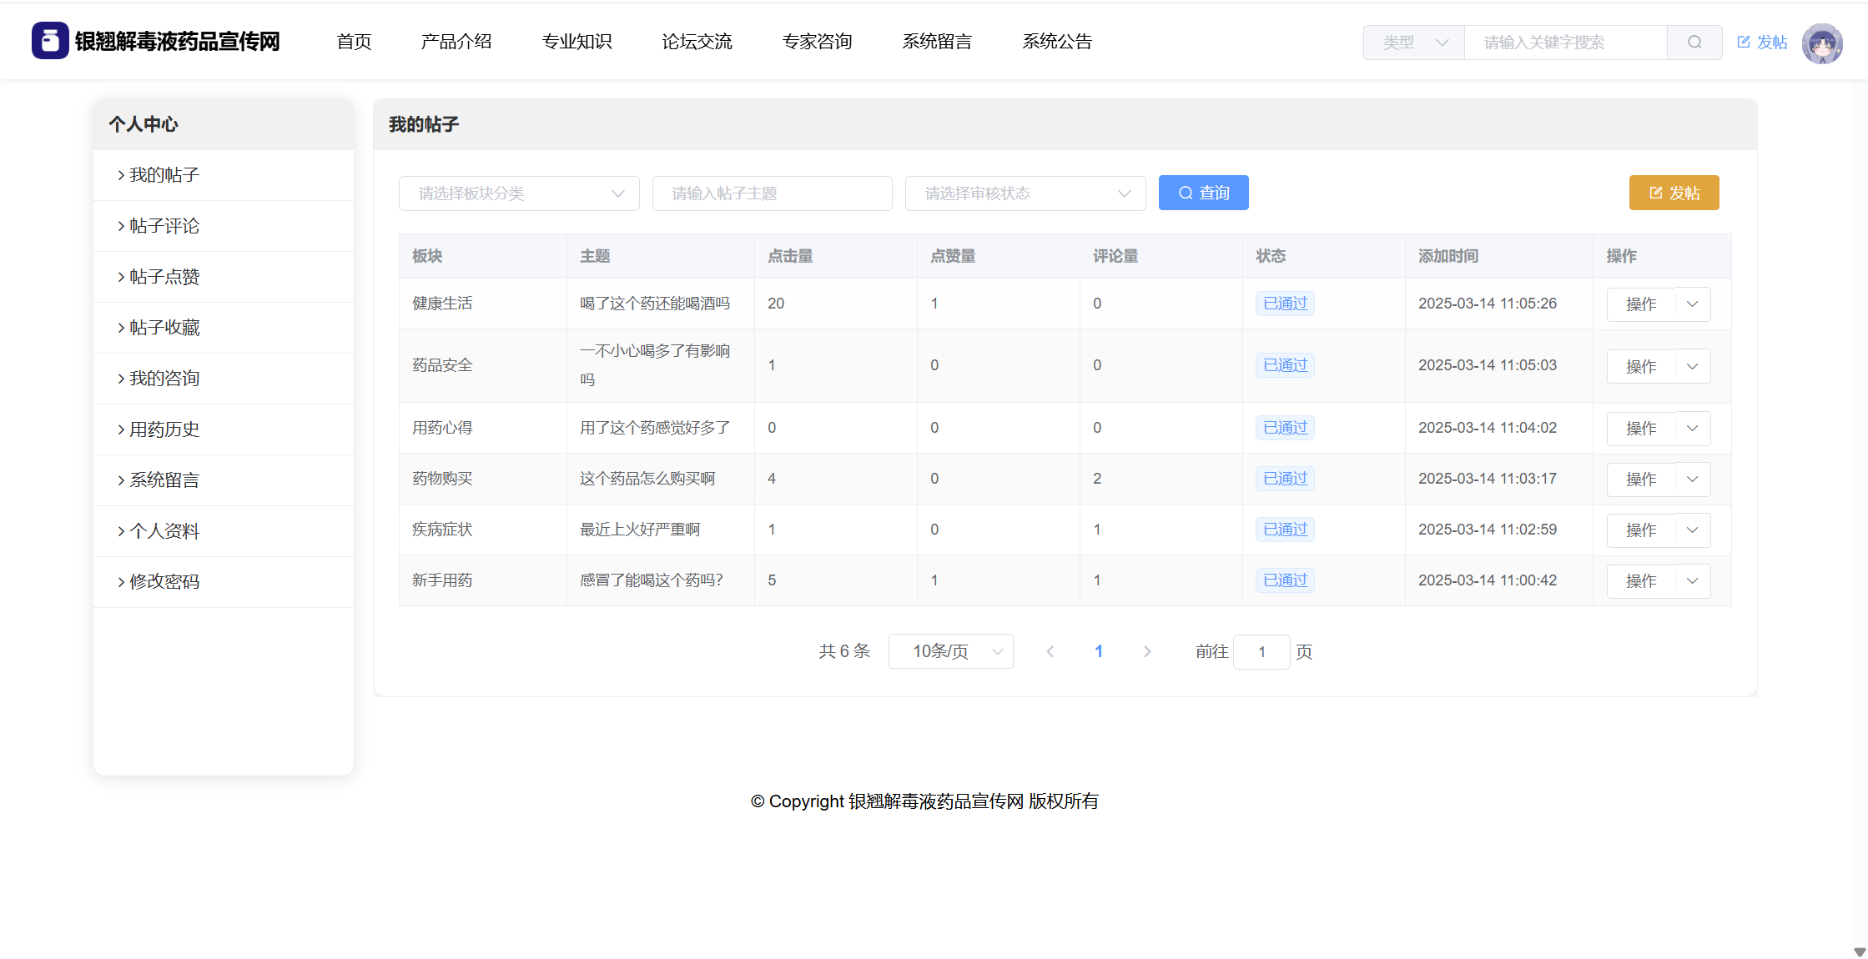Open the user avatar menu
Screen dimensions: 1868x959
1821,43
